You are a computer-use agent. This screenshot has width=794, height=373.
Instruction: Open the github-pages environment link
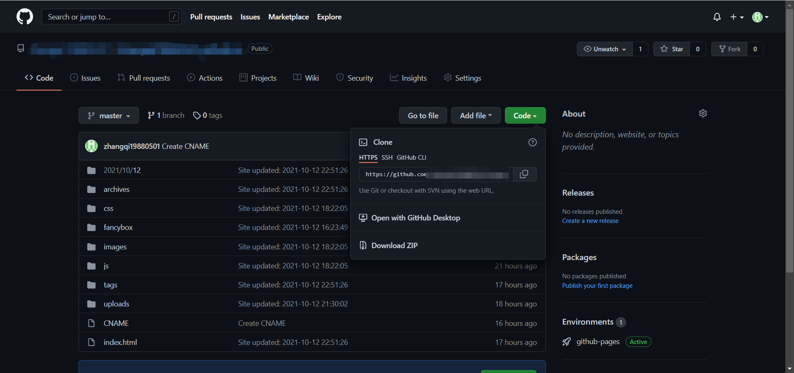point(598,342)
